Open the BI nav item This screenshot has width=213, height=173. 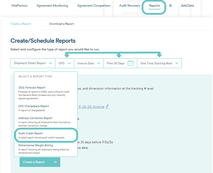170,6
